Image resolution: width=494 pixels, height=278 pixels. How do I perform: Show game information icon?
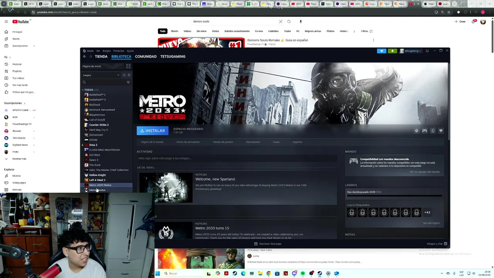433,131
